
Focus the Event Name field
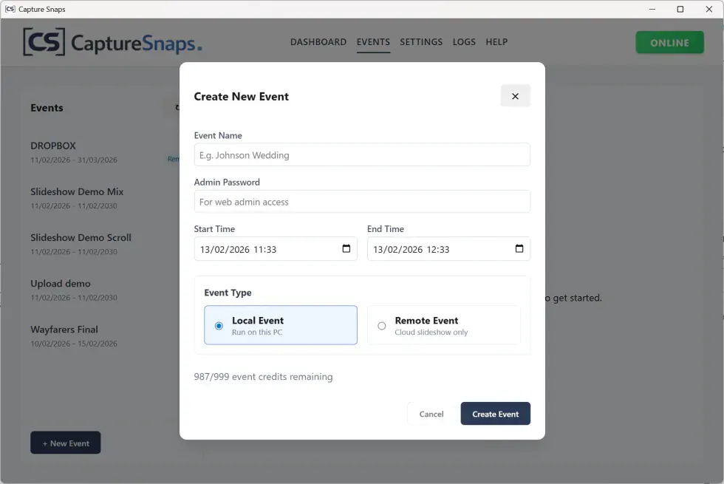point(362,154)
